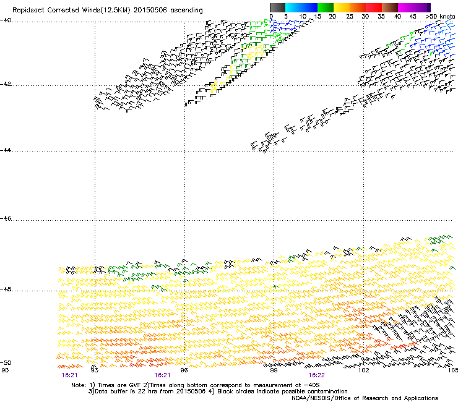Click the 99 longitude axis label
This screenshot has width=458, height=402.
[274, 370]
